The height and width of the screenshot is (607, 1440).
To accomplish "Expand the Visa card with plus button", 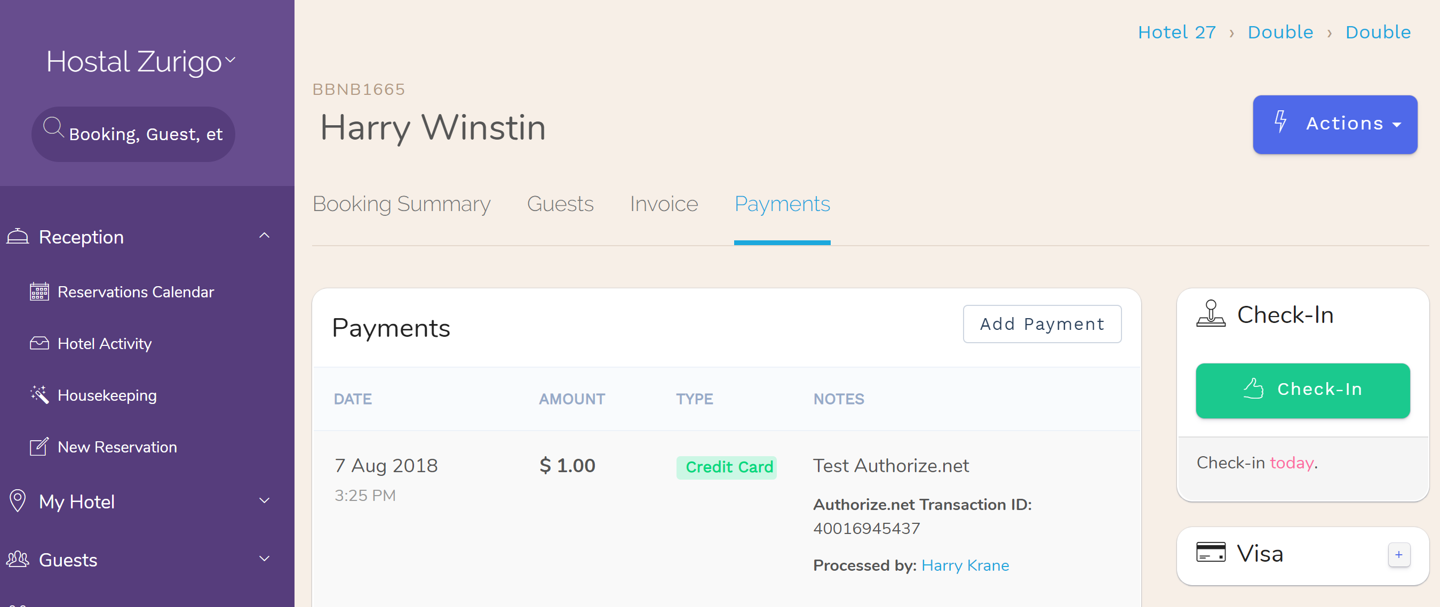I will [x=1398, y=555].
